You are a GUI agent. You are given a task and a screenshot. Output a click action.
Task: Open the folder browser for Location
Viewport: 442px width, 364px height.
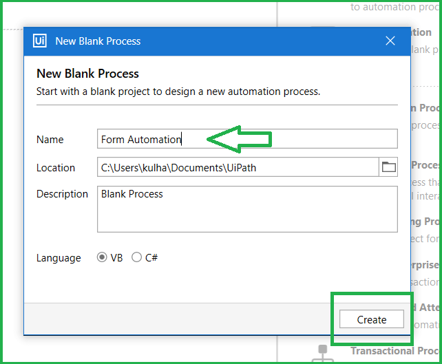click(x=388, y=167)
